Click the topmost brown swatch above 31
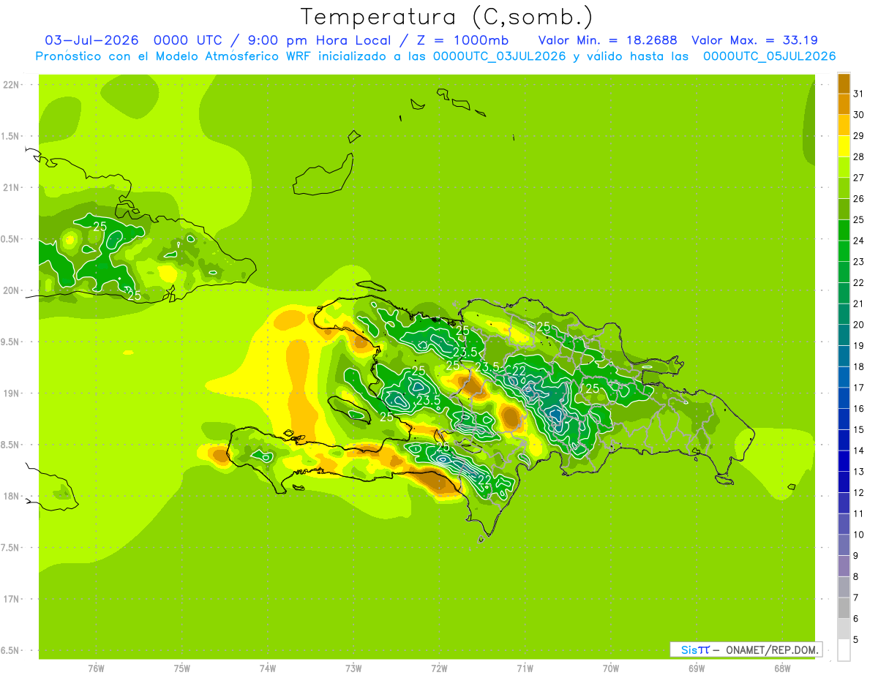The height and width of the screenshot is (678, 878). point(844,83)
